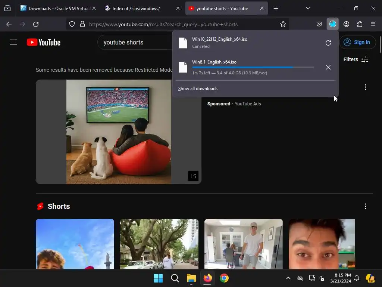Open the notifications bell in the taskbar
The image size is (382, 287).
pos(357,278)
